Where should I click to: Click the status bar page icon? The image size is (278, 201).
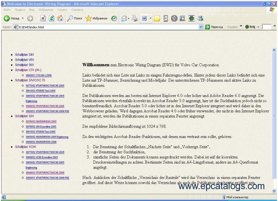[4, 197]
